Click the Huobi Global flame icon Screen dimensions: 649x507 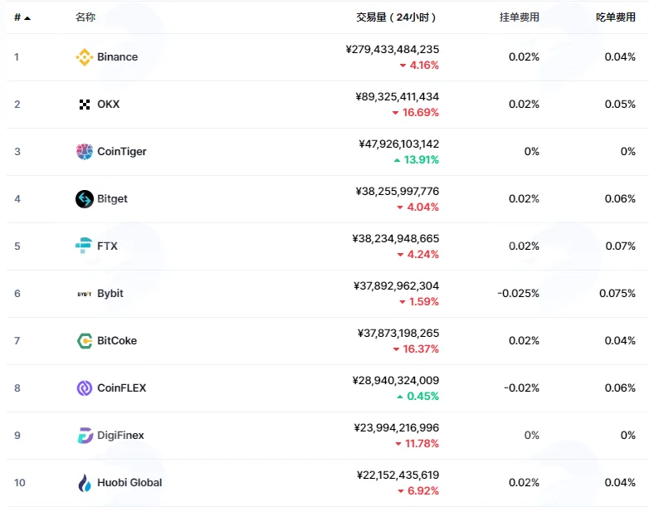pyautogui.click(x=85, y=483)
